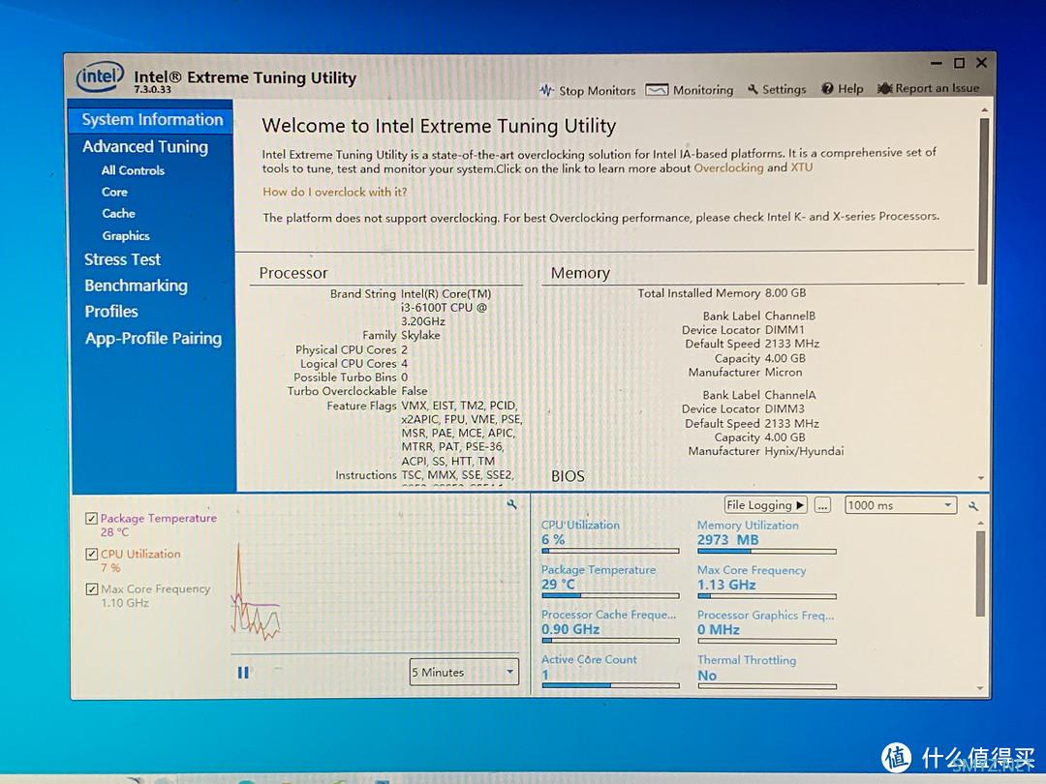Select App-Profile Pairing in the sidebar
Viewport: 1046px width, 784px height.
(153, 339)
